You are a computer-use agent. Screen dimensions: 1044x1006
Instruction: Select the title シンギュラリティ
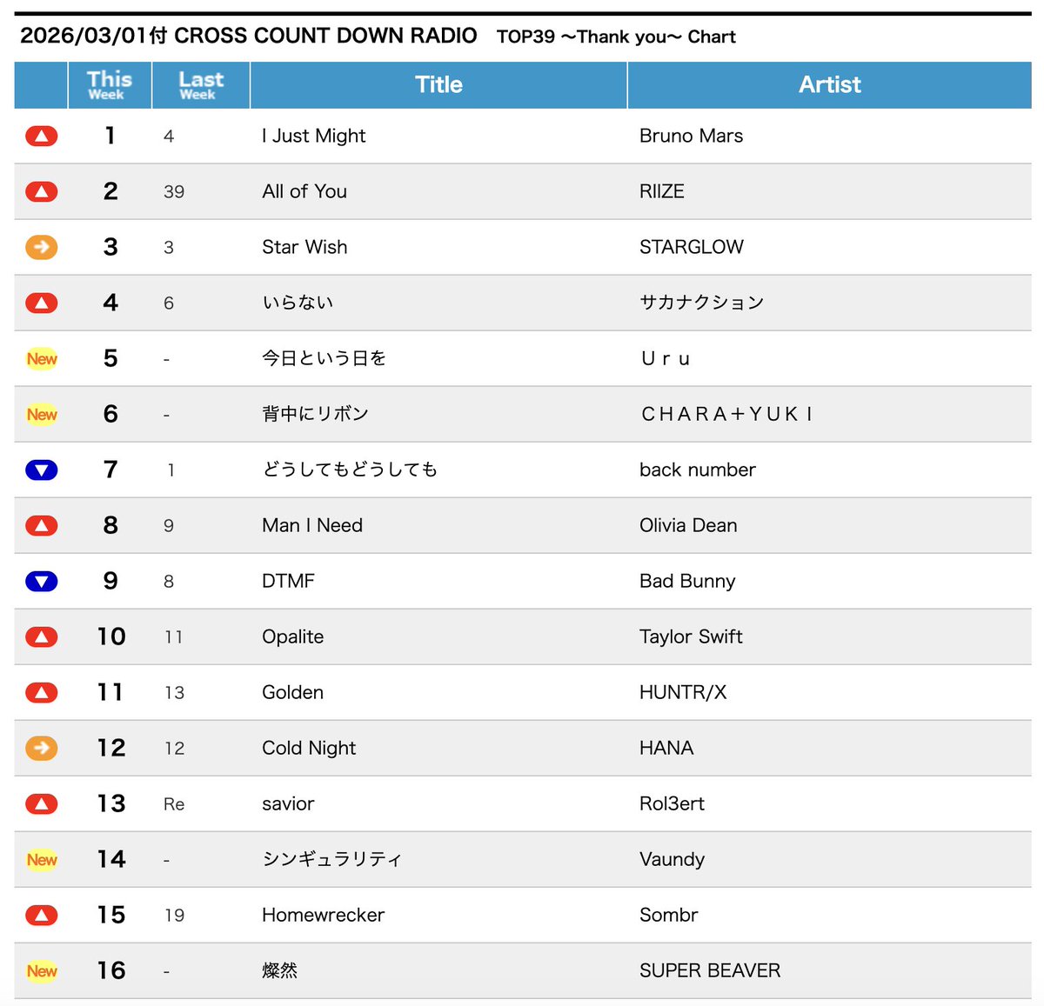click(332, 859)
